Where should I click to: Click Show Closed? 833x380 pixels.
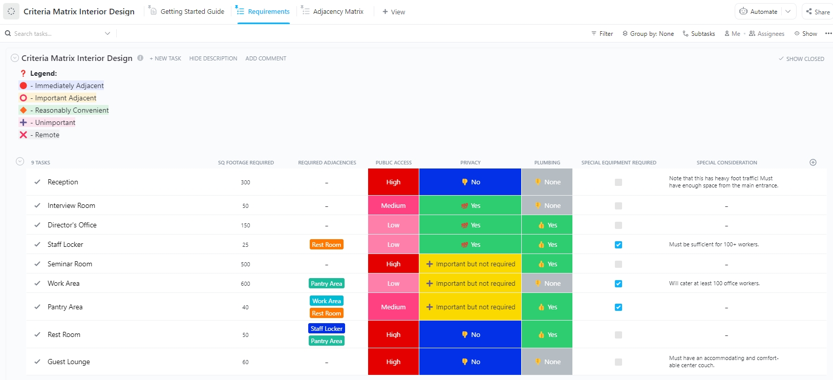click(801, 59)
